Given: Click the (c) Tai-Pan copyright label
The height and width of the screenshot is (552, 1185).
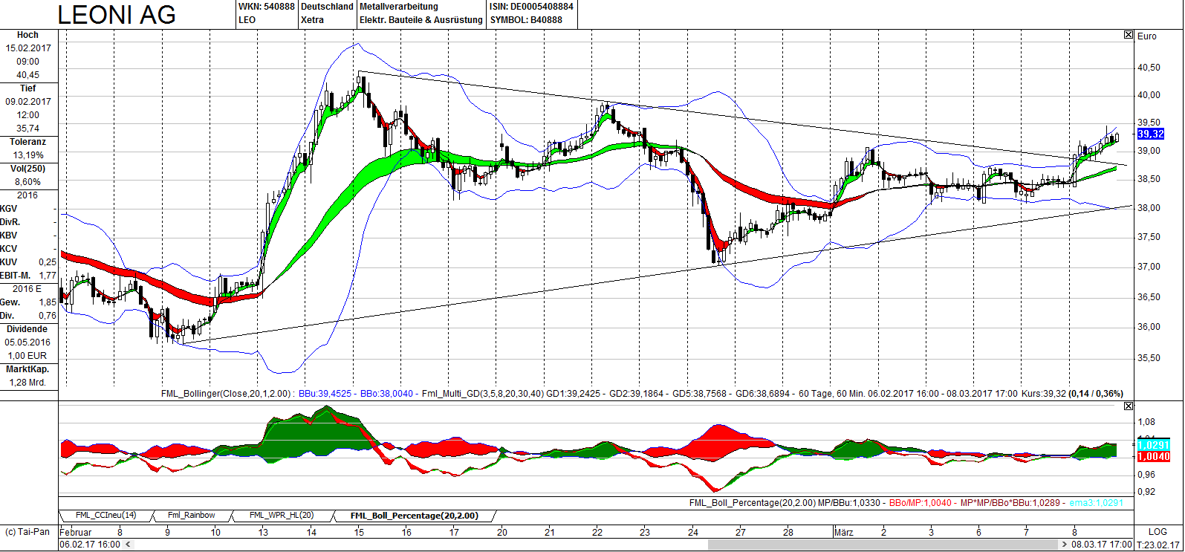Looking at the screenshot, I should point(27,532).
